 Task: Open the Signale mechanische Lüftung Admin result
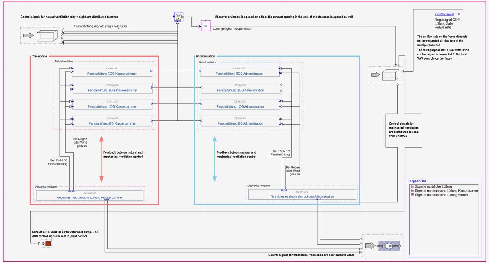coord(441,195)
